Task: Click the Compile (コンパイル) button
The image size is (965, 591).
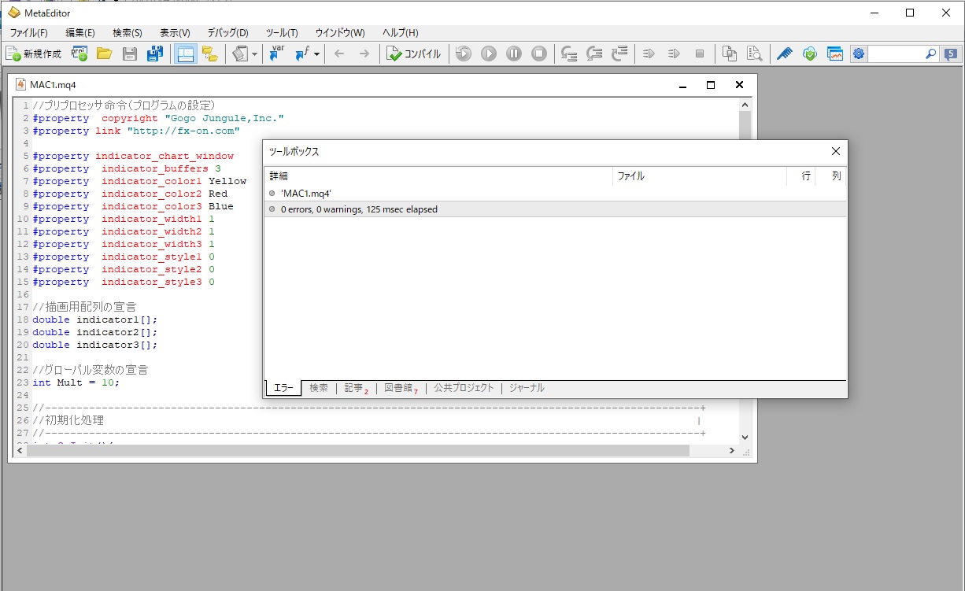Action: point(414,54)
